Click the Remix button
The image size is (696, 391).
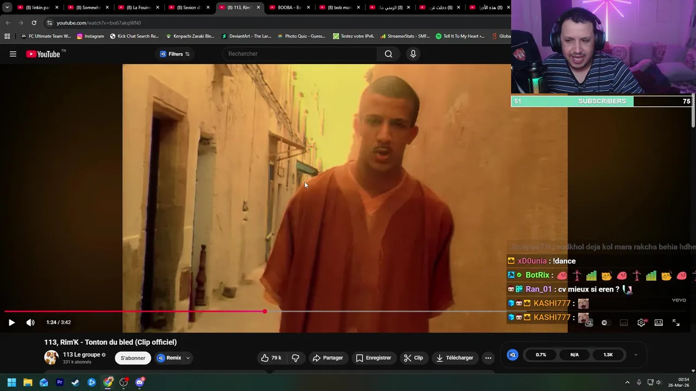170,358
